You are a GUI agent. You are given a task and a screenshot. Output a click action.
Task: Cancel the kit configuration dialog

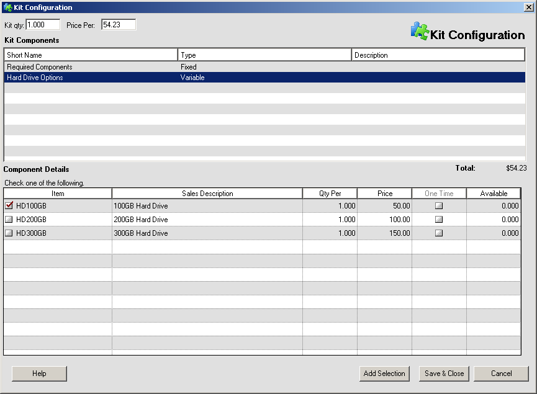pos(501,374)
